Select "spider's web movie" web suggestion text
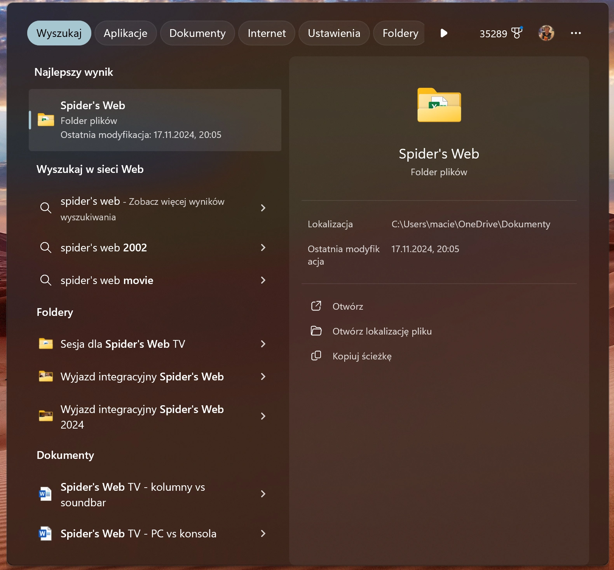Viewport: 614px width, 570px height. click(x=107, y=280)
